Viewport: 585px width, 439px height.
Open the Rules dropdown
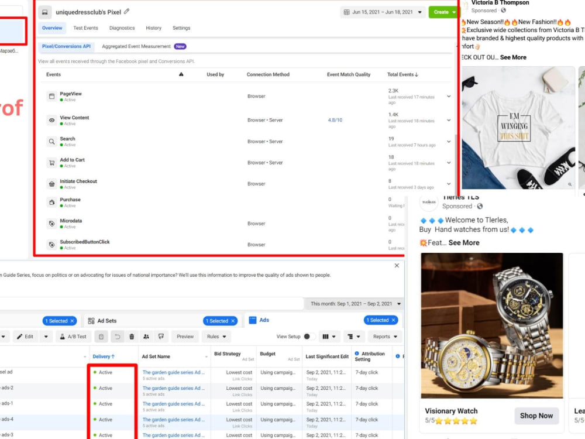pos(216,337)
